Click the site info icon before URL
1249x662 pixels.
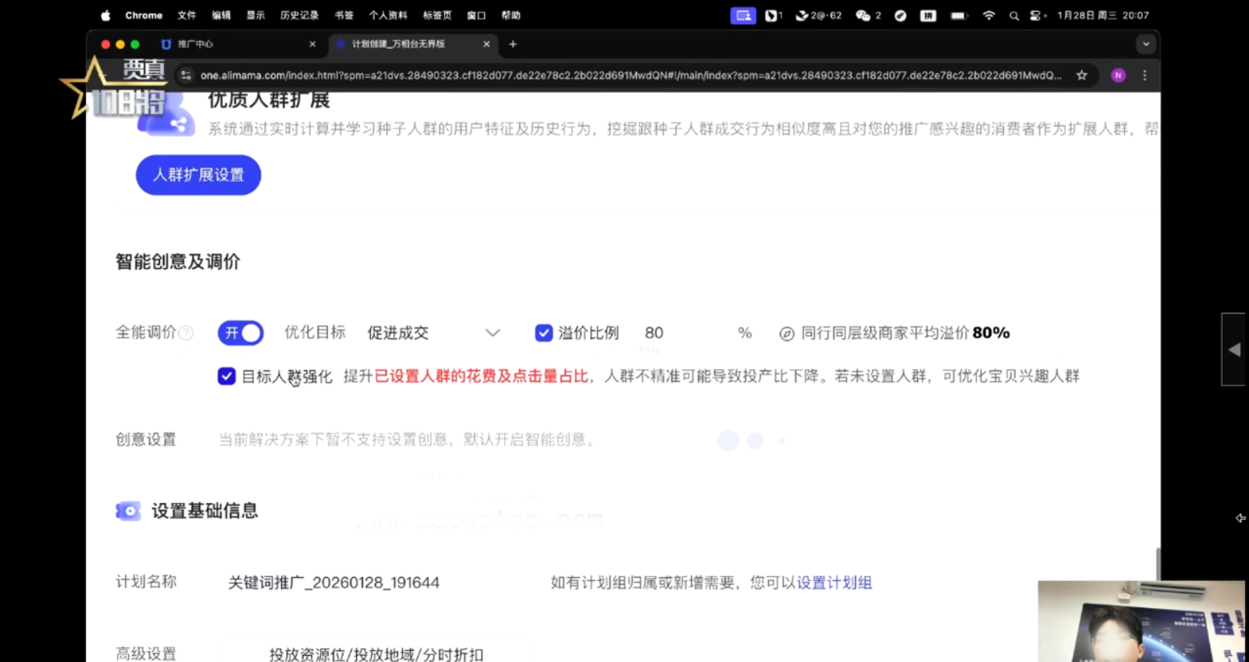click(x=186, y=76)
